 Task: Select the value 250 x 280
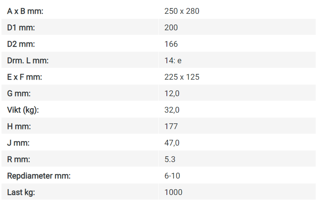[182, 11]
